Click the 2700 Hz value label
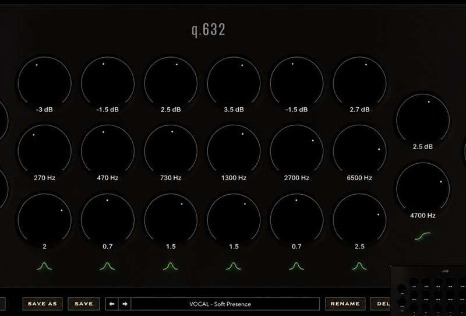Viewport: 466px width, 316px height. click(x=296, y=178)
